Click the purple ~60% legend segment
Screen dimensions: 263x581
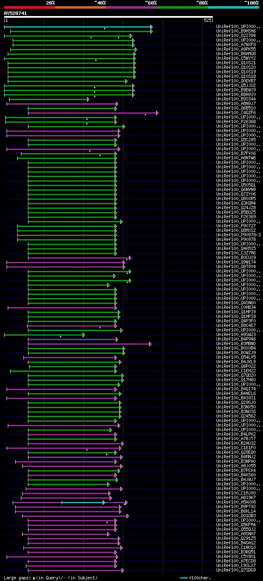pyautogui.click(x=131, y=7)
